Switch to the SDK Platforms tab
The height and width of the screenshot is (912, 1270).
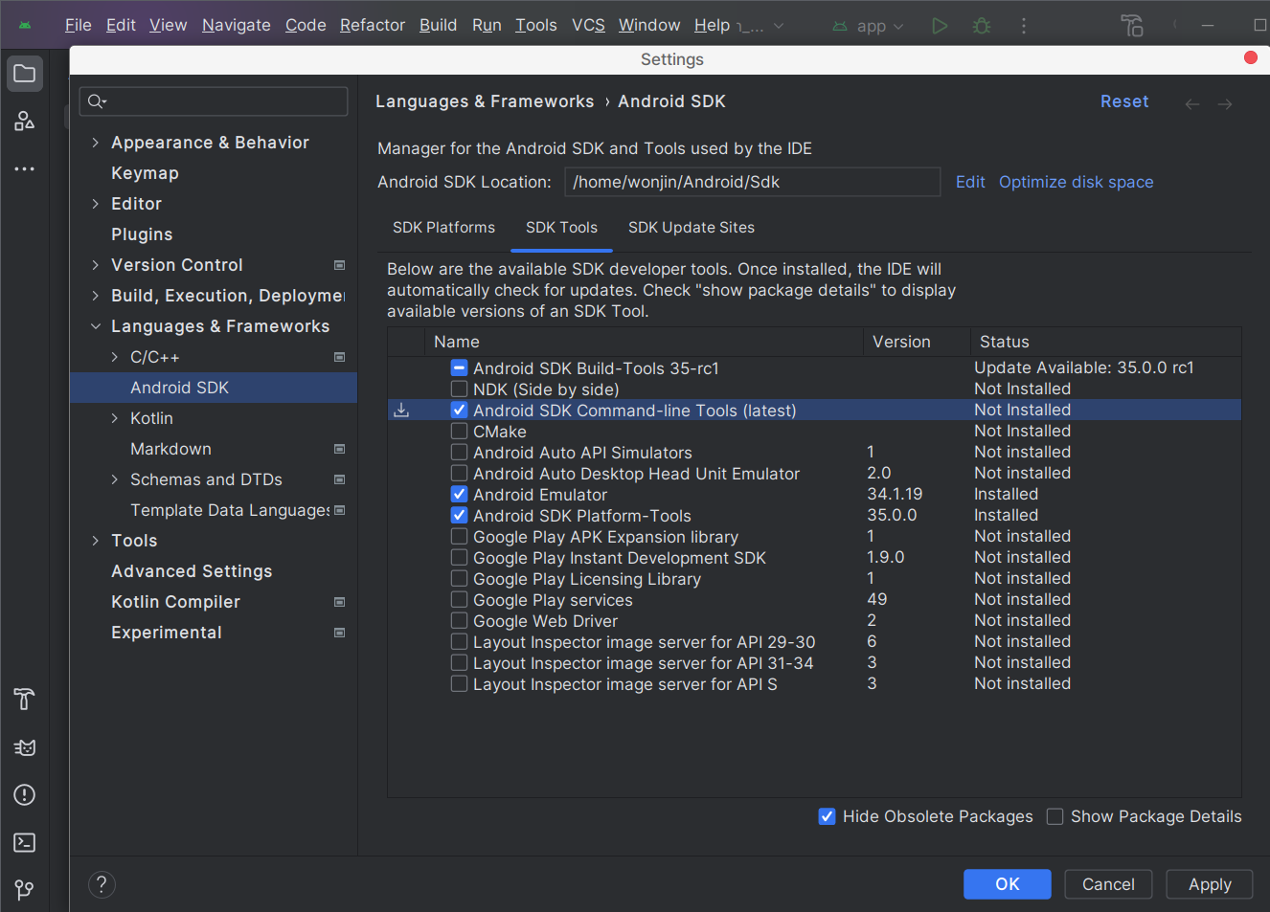tap(443, 228)
